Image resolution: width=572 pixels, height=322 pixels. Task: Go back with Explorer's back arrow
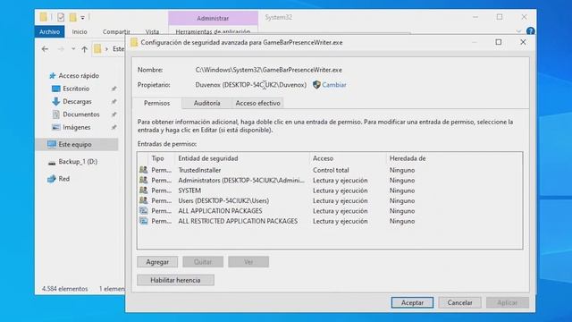tap(45, 49)
